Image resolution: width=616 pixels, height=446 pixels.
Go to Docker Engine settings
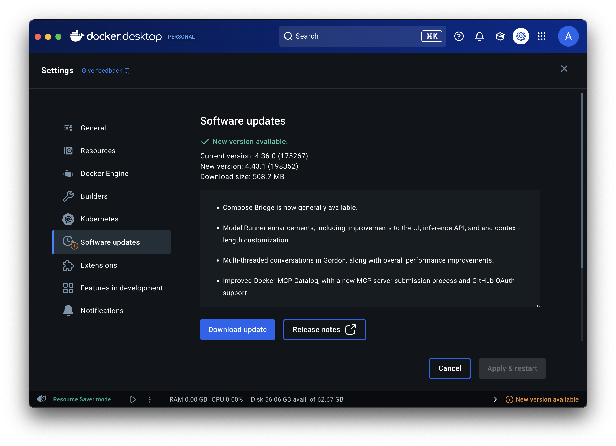104,174
